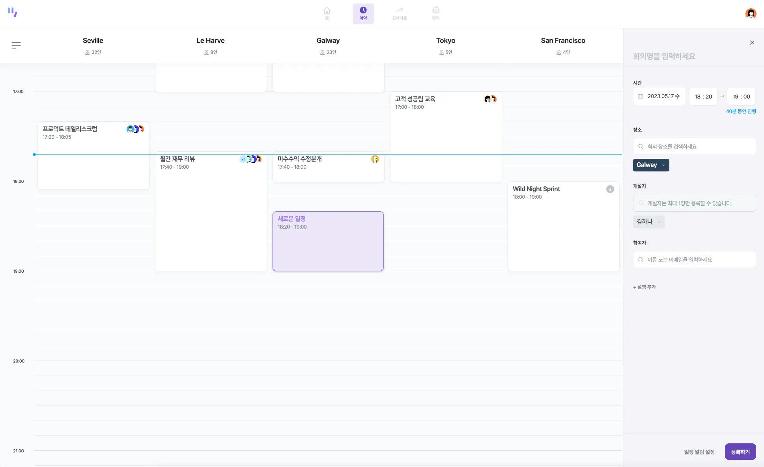Open the 인사이트 insights tab
This screenshot has height=467, width=764.
399,13
